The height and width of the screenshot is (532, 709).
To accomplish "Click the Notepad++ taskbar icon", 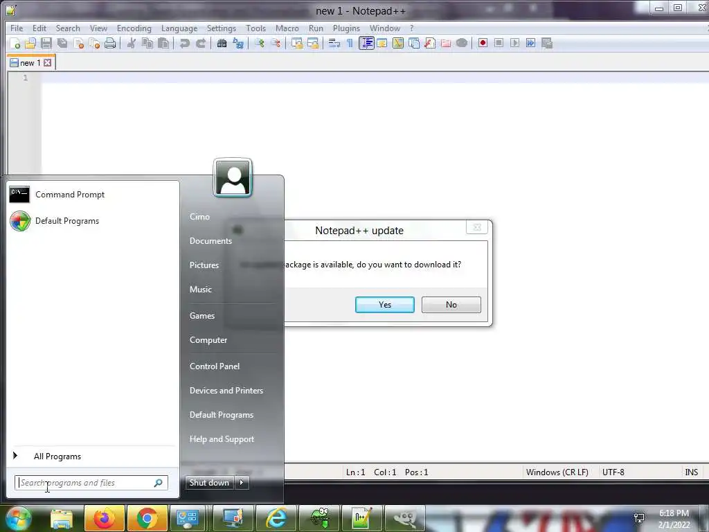I will click(x=361, y=518).
